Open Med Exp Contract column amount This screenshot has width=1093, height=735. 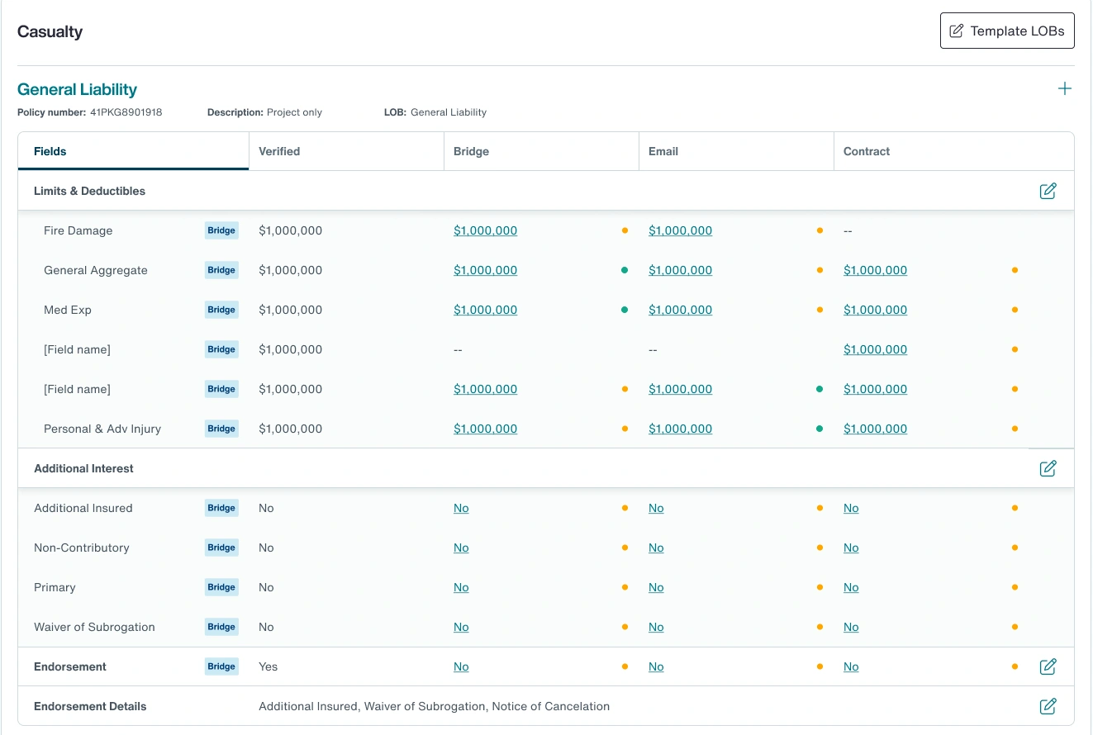pos(875,310)
